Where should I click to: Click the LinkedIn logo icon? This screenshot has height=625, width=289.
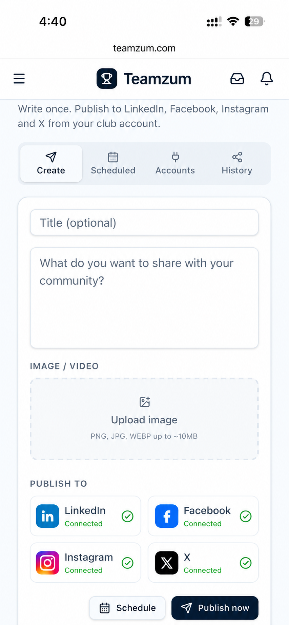(x=47, y=516)
